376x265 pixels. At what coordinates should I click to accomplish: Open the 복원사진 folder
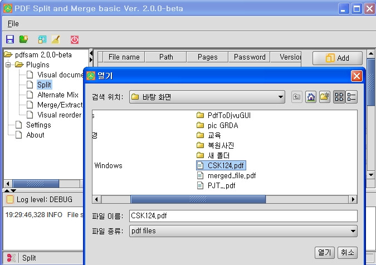pyautogui.click(x=215, y=145)
